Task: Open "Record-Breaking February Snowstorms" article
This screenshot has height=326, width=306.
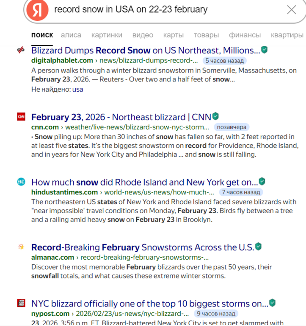Action: pos(143,247)
